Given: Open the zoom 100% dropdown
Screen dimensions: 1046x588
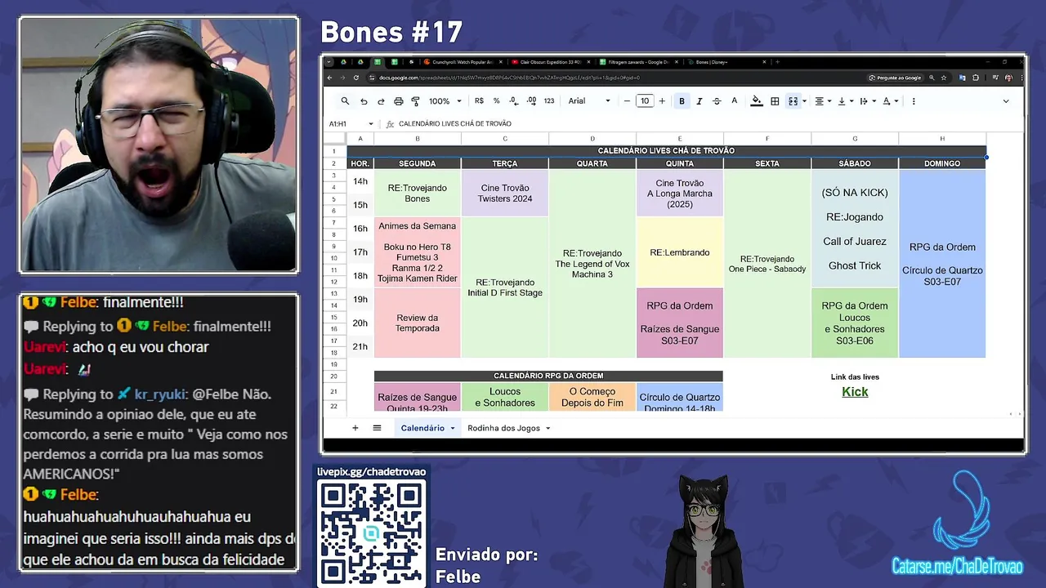Looking at the screenshot, I should 445,101.
